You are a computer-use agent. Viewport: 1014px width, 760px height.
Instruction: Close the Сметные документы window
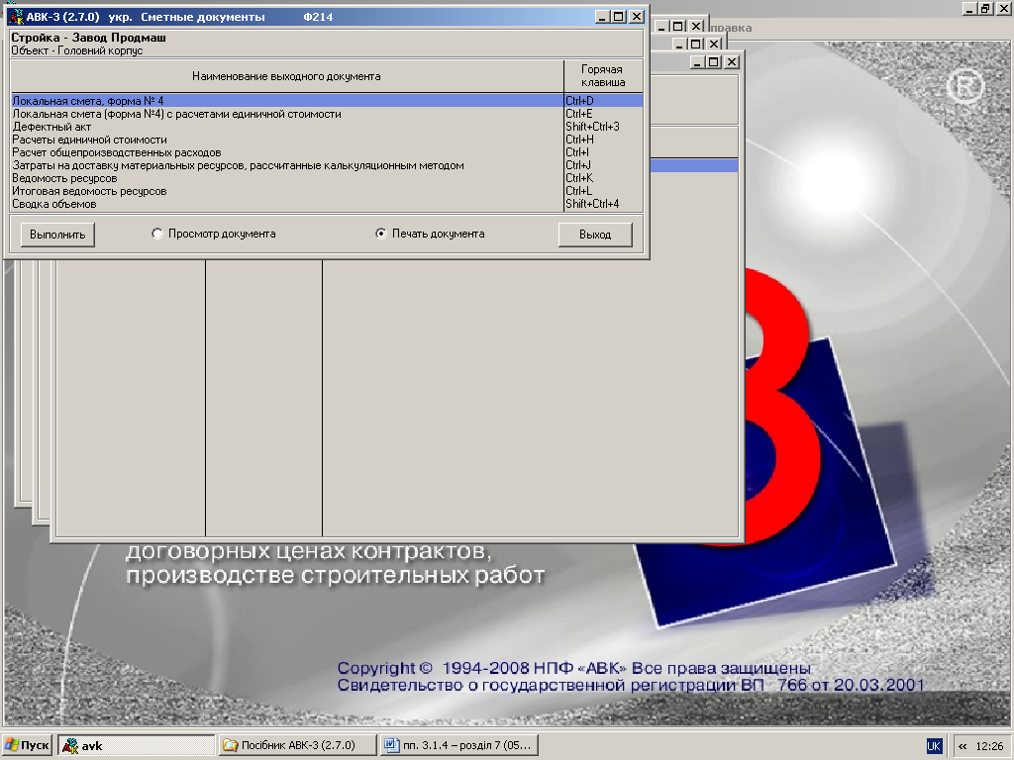click(x=637, y=17)
